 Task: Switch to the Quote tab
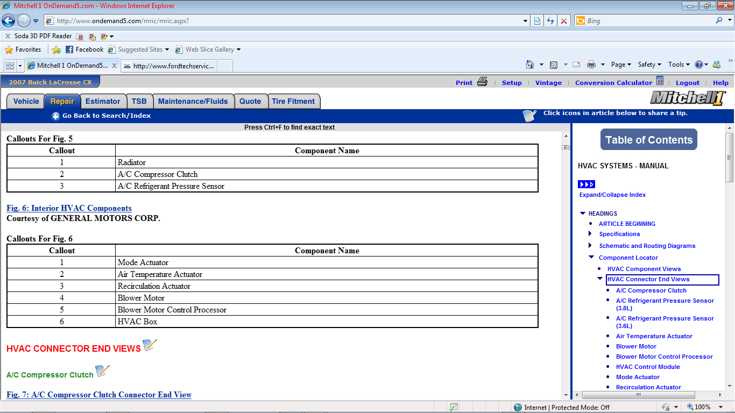point(250,101)
